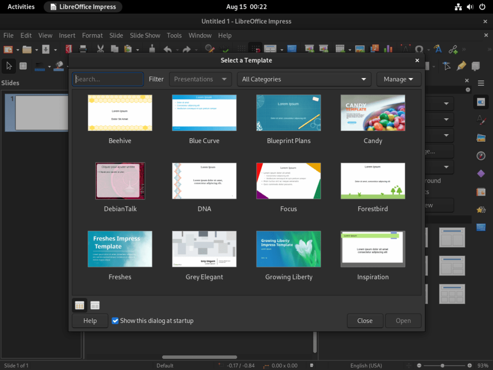Expand the Slide Layout dropdown arrow
The height and width of the screenshot is (370, 493).
point(282,50)
